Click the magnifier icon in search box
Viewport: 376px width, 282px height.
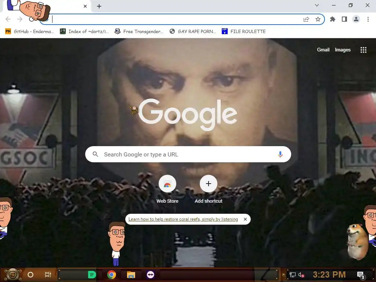(x=95, y=154)
